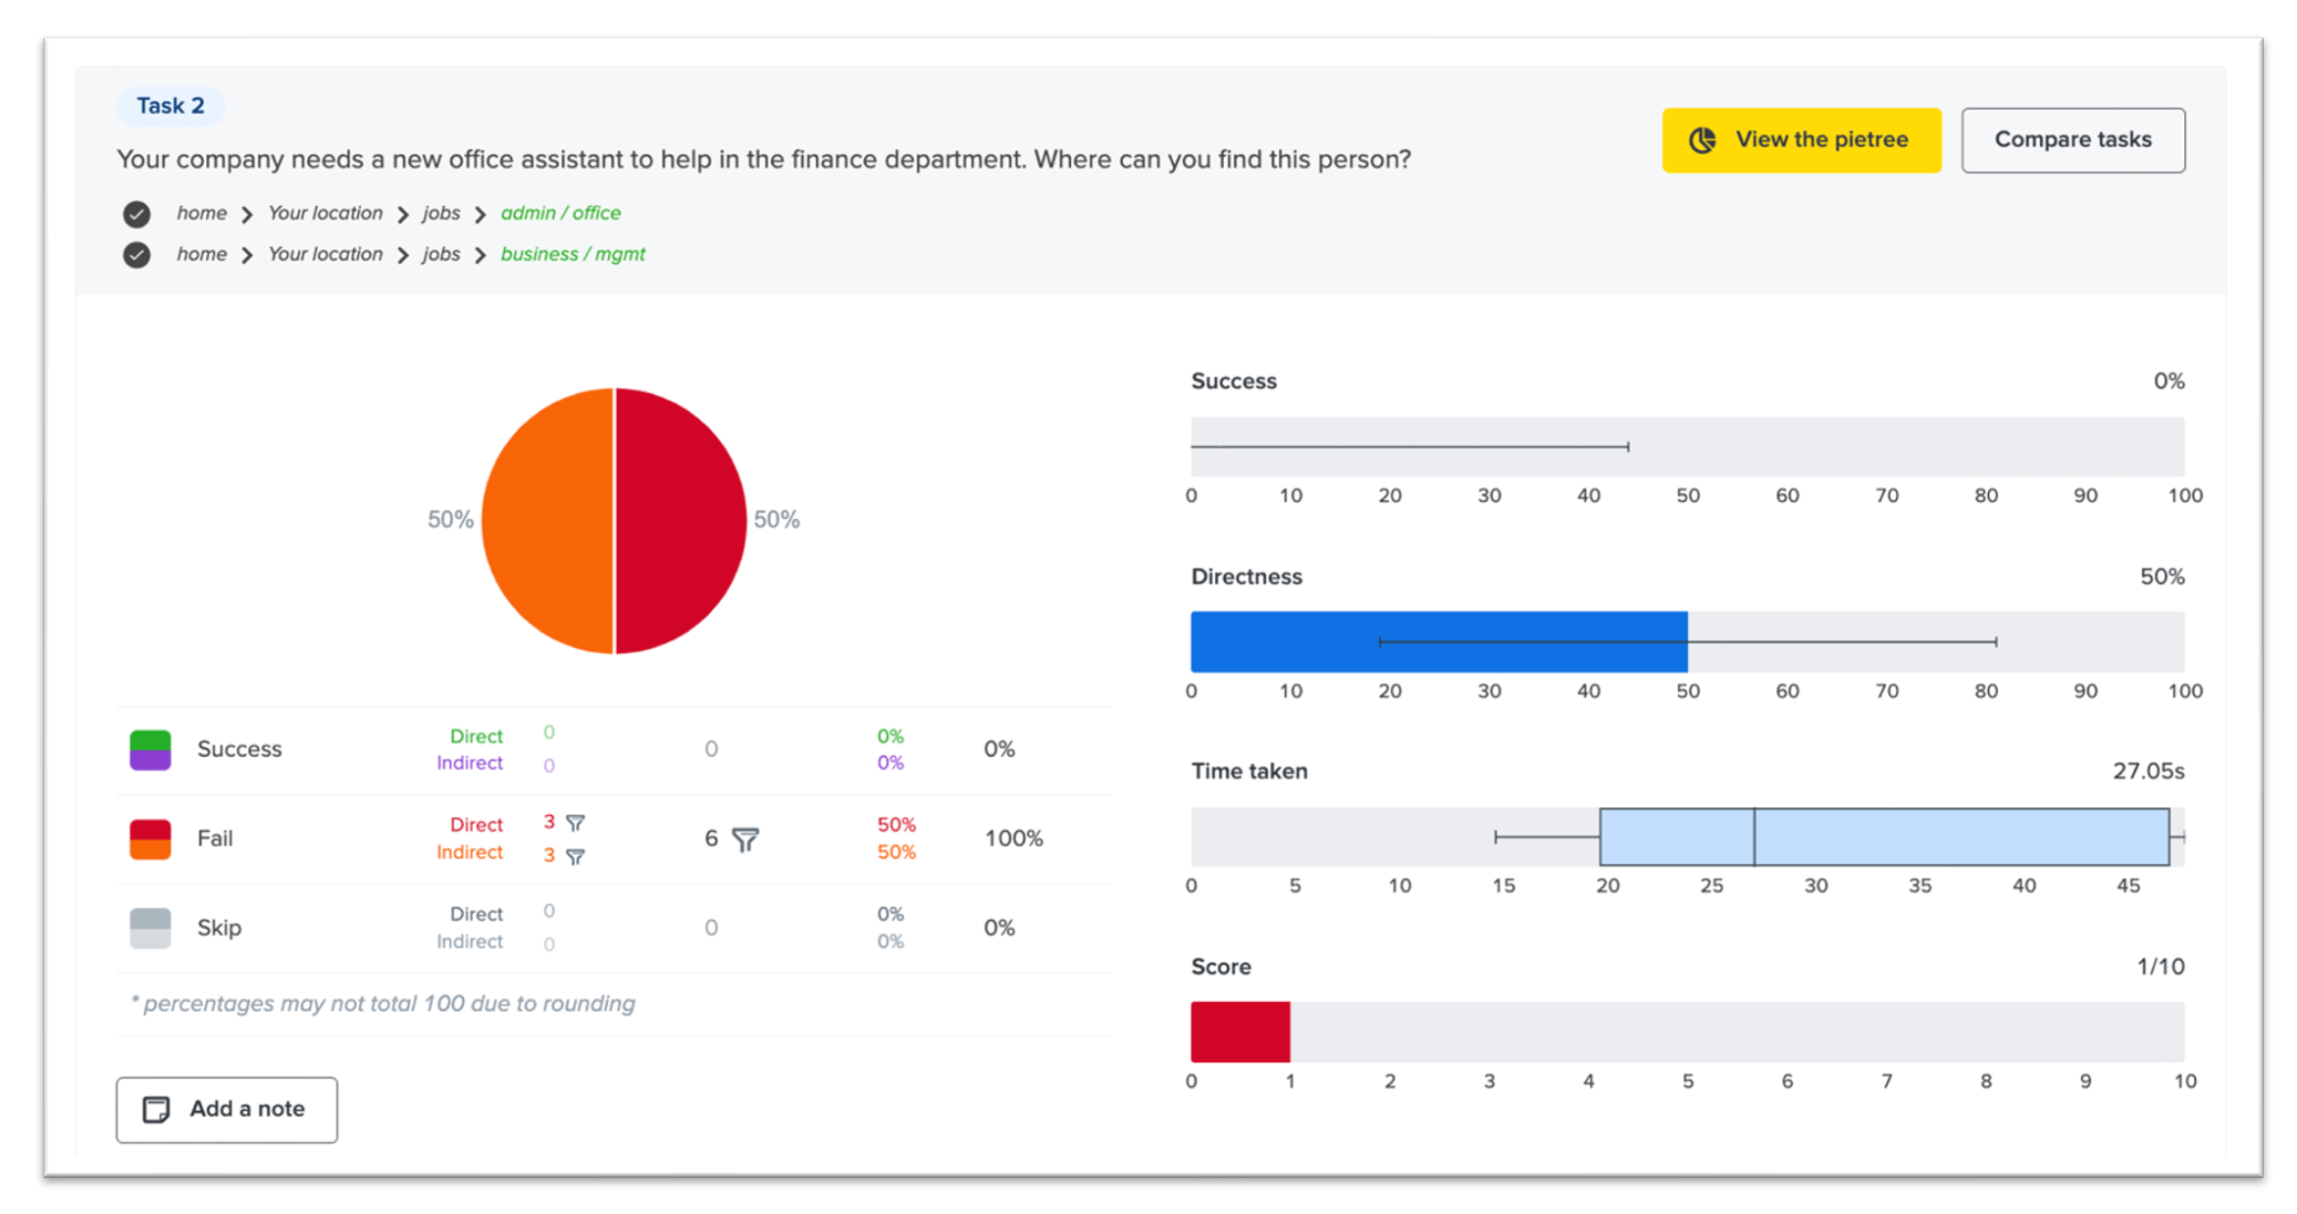Screen dimensions: 2297x1214
Task: Click the filter icon beside Fail Direct 3
Action: 576,823
